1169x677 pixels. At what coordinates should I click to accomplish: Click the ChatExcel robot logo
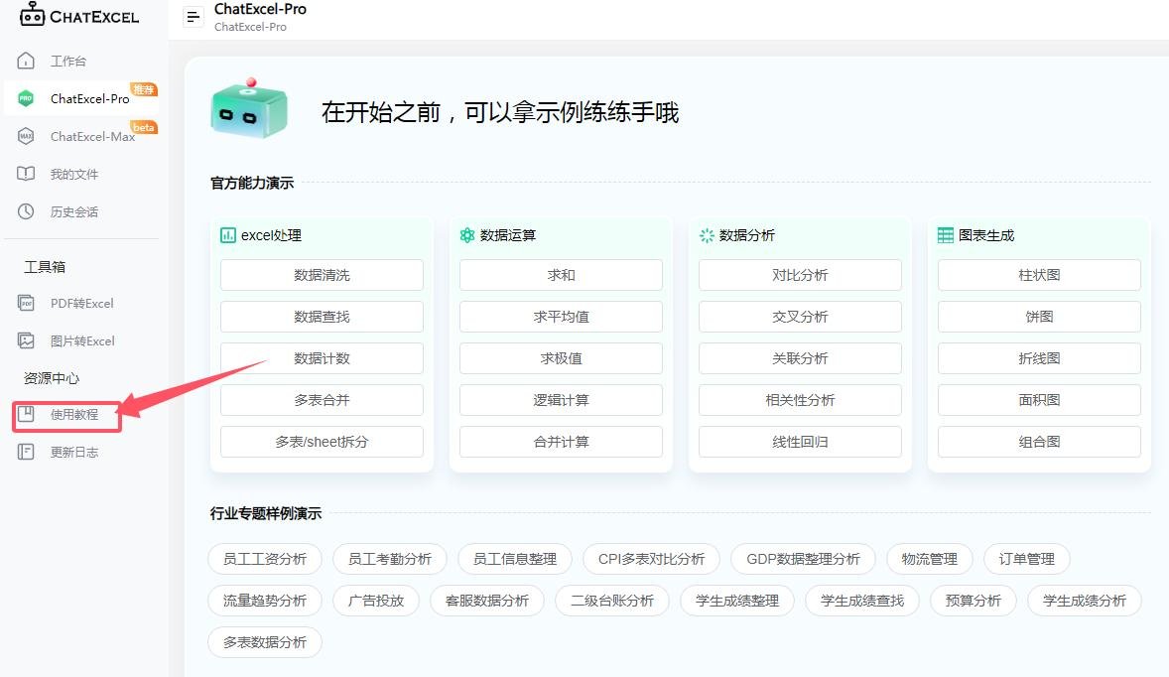(x=33, y=14)
